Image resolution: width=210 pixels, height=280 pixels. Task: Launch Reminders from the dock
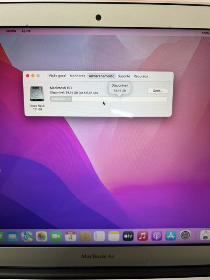[99, 236]
